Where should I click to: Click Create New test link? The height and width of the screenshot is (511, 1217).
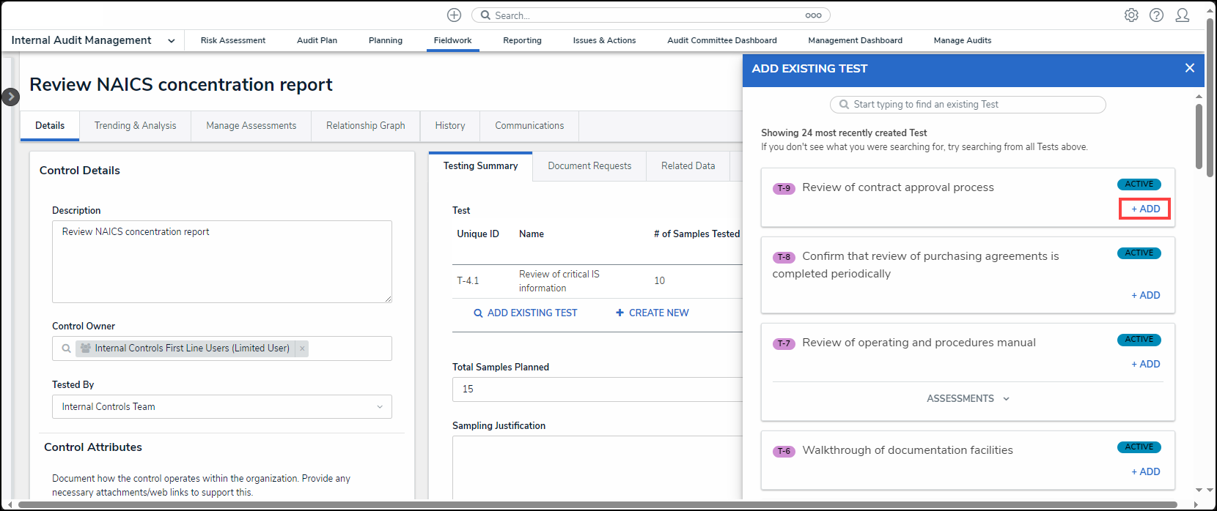tap(652, 313)
